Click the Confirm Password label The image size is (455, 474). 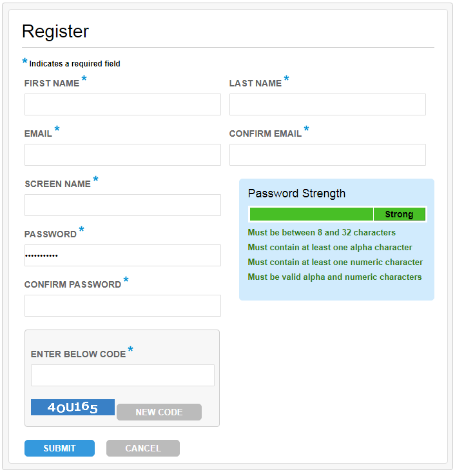[73, 284]
